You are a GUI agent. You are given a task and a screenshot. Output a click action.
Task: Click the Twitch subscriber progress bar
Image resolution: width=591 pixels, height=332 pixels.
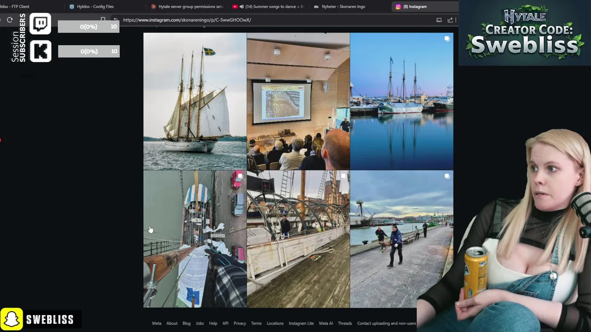(89, 27)
